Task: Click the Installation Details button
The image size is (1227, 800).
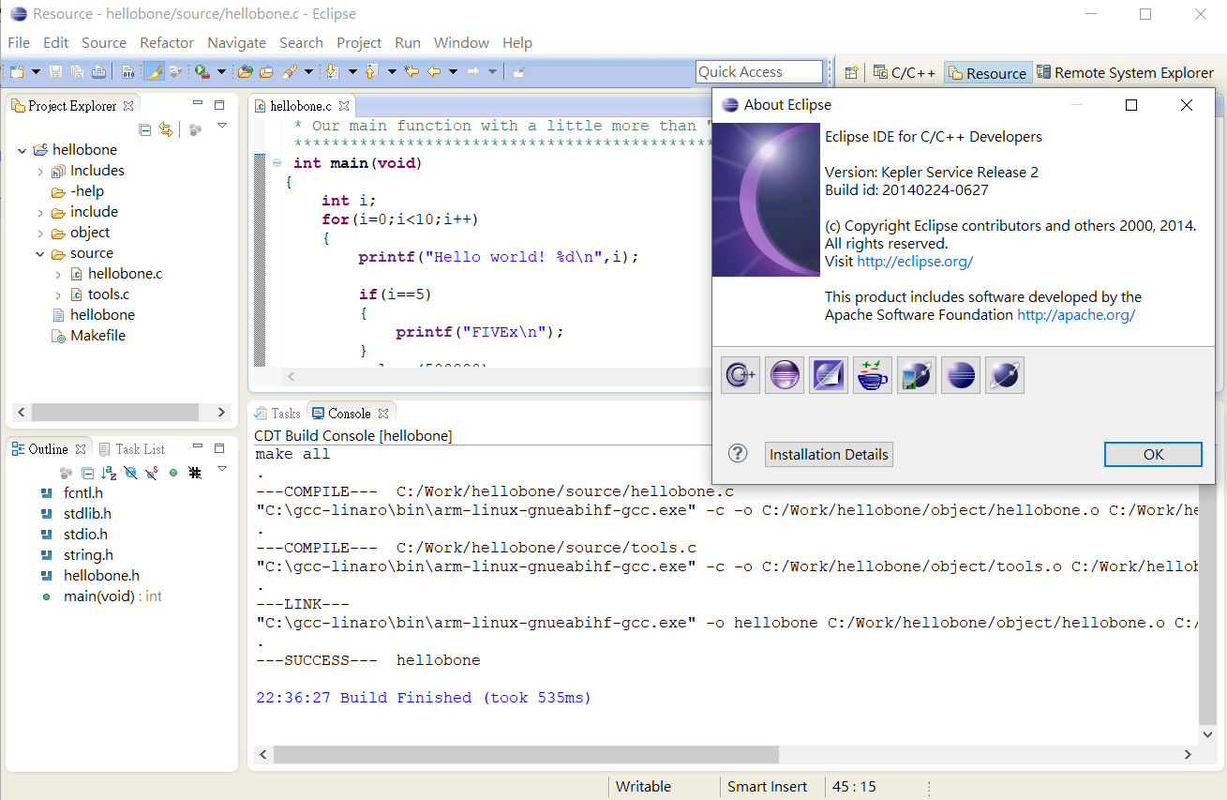Action: click(829, 454)
